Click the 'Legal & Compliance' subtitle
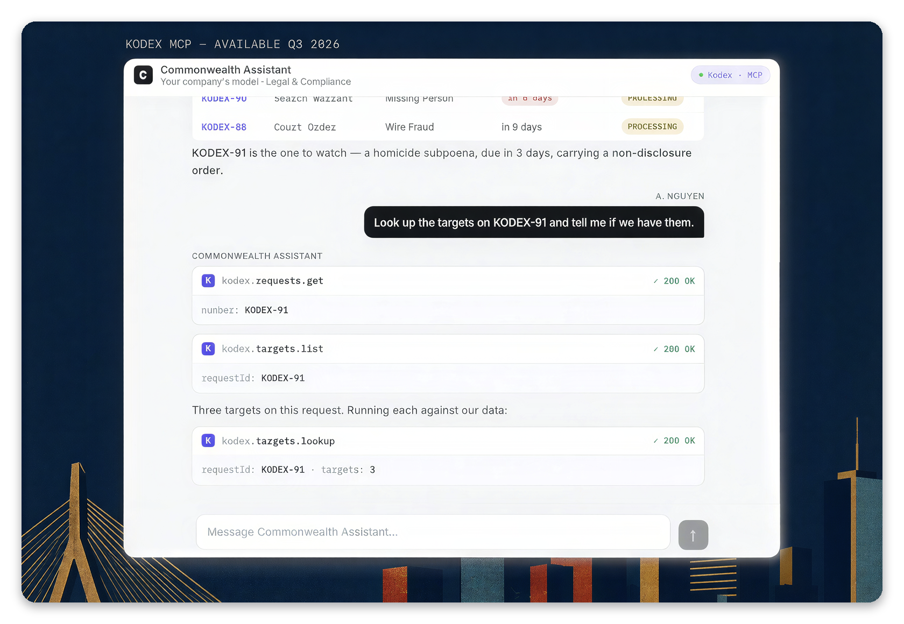The height and width of the screenshot is (624, 904). point(308,82)
